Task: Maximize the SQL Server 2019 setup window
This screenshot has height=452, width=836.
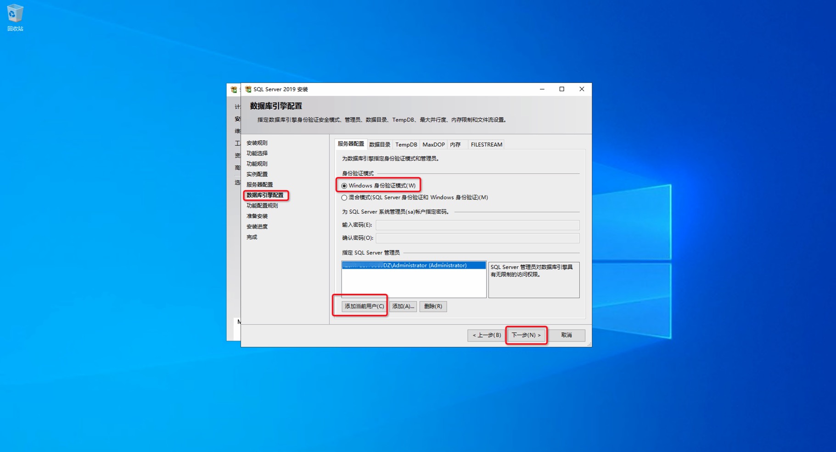Action: [562, 89]
